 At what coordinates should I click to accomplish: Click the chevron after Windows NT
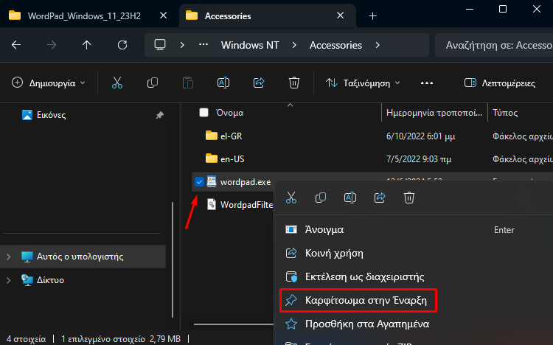pyautogui.click(x=294, y=45)
